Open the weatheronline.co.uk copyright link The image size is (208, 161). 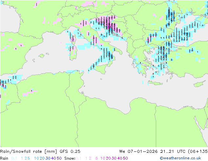[x=180, y=158]
